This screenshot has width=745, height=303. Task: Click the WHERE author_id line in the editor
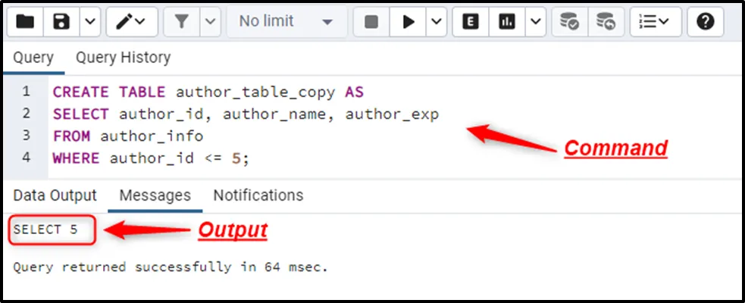[x=150, y=158]
